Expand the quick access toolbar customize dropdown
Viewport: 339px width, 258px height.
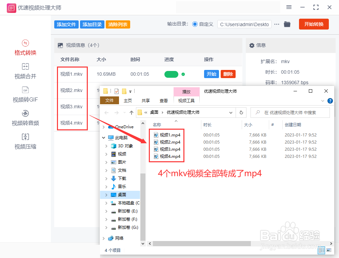click(130, 92)
